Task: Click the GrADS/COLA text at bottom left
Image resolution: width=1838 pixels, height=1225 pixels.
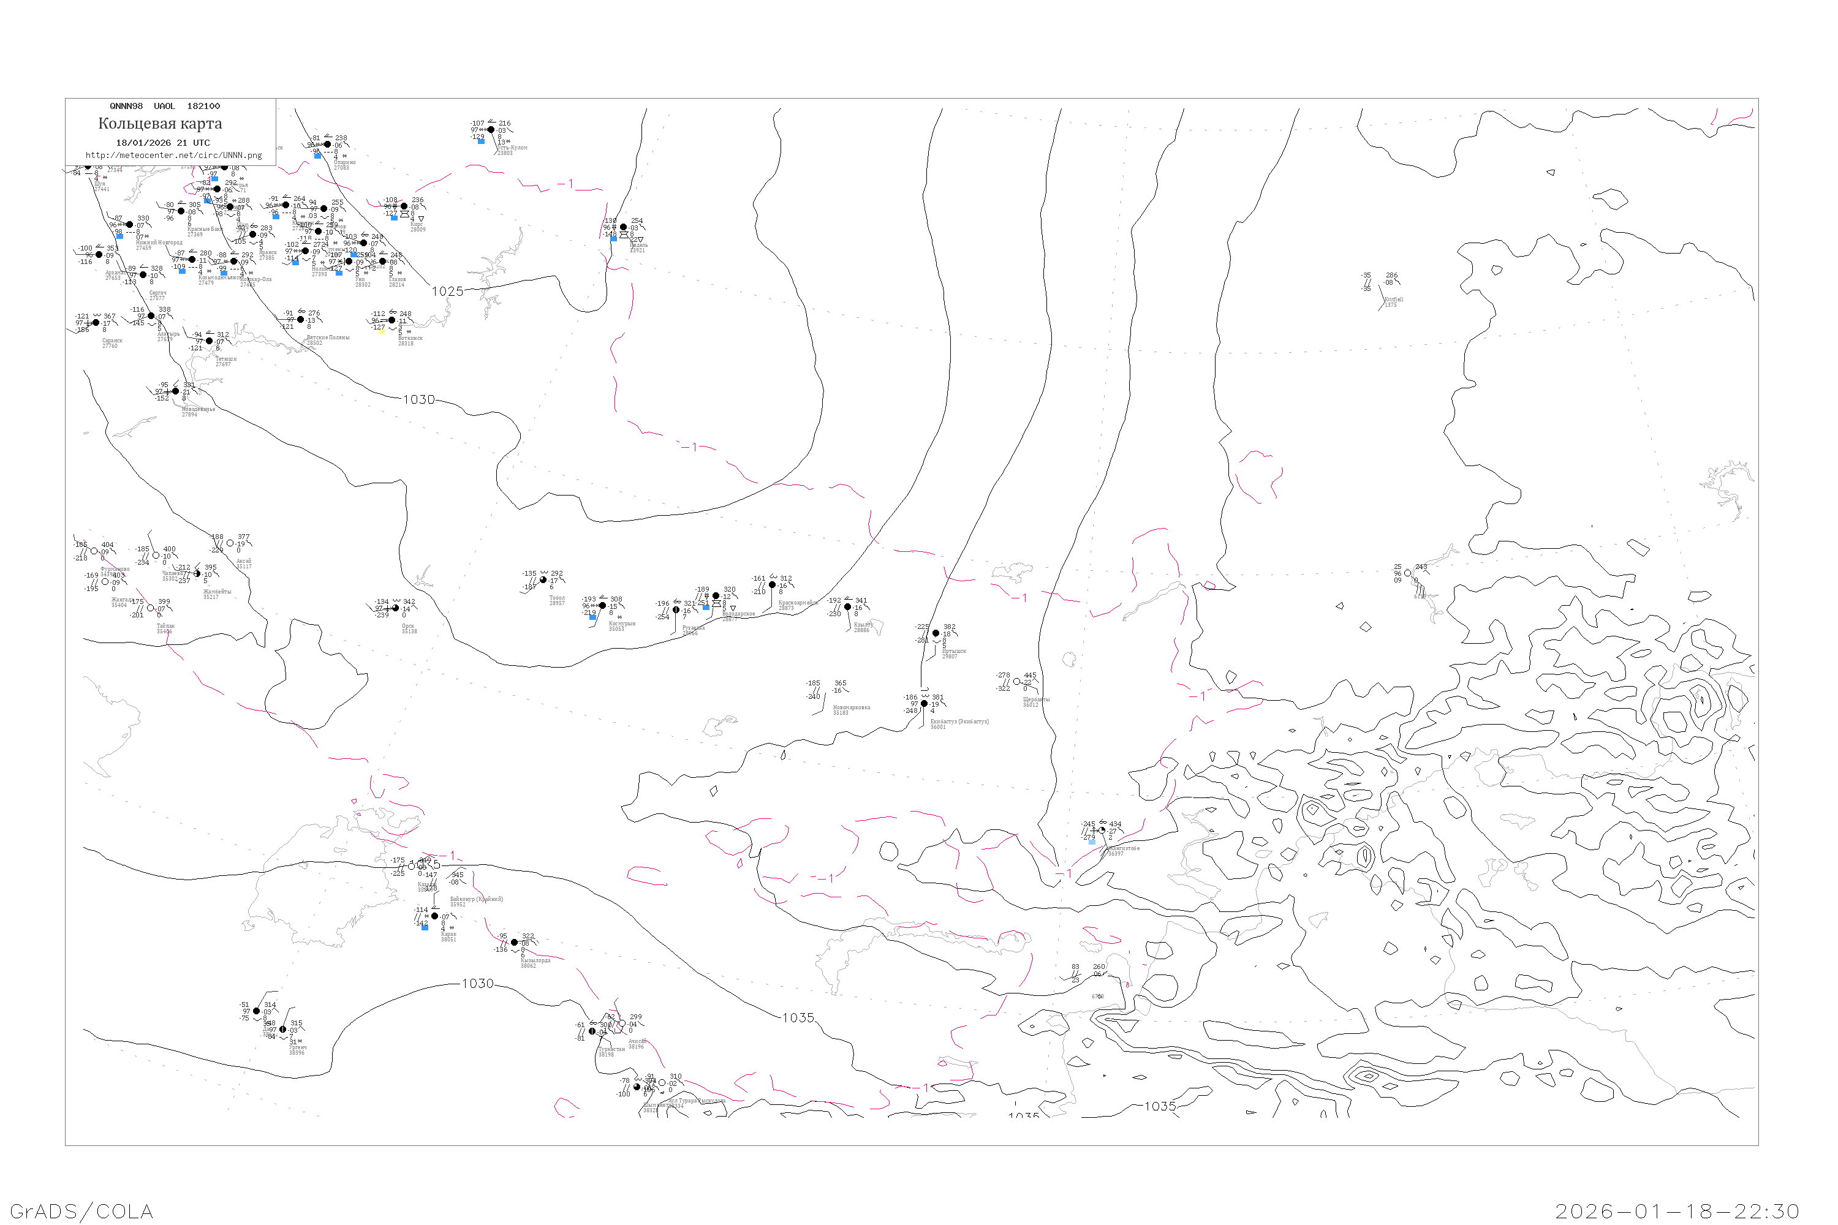Action: [x=81, y=1211]
